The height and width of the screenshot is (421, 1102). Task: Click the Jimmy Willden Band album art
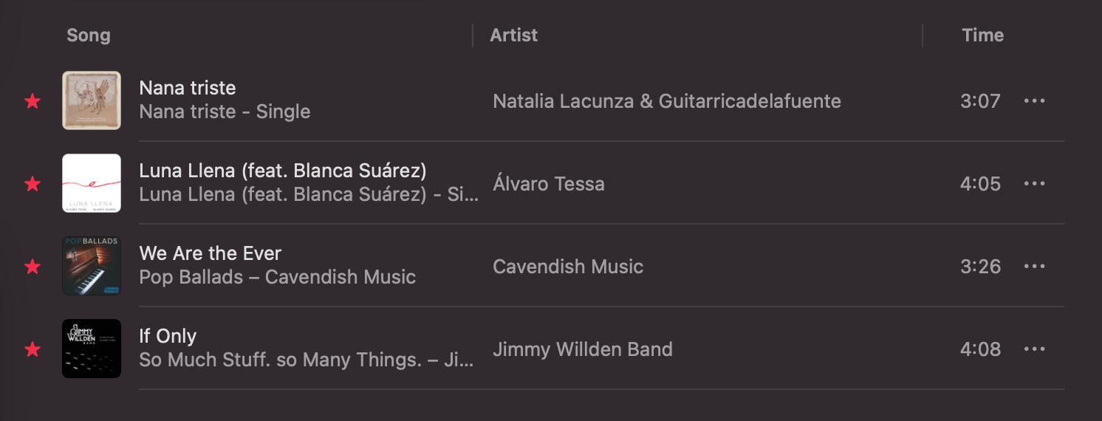[x=92, y=349]
